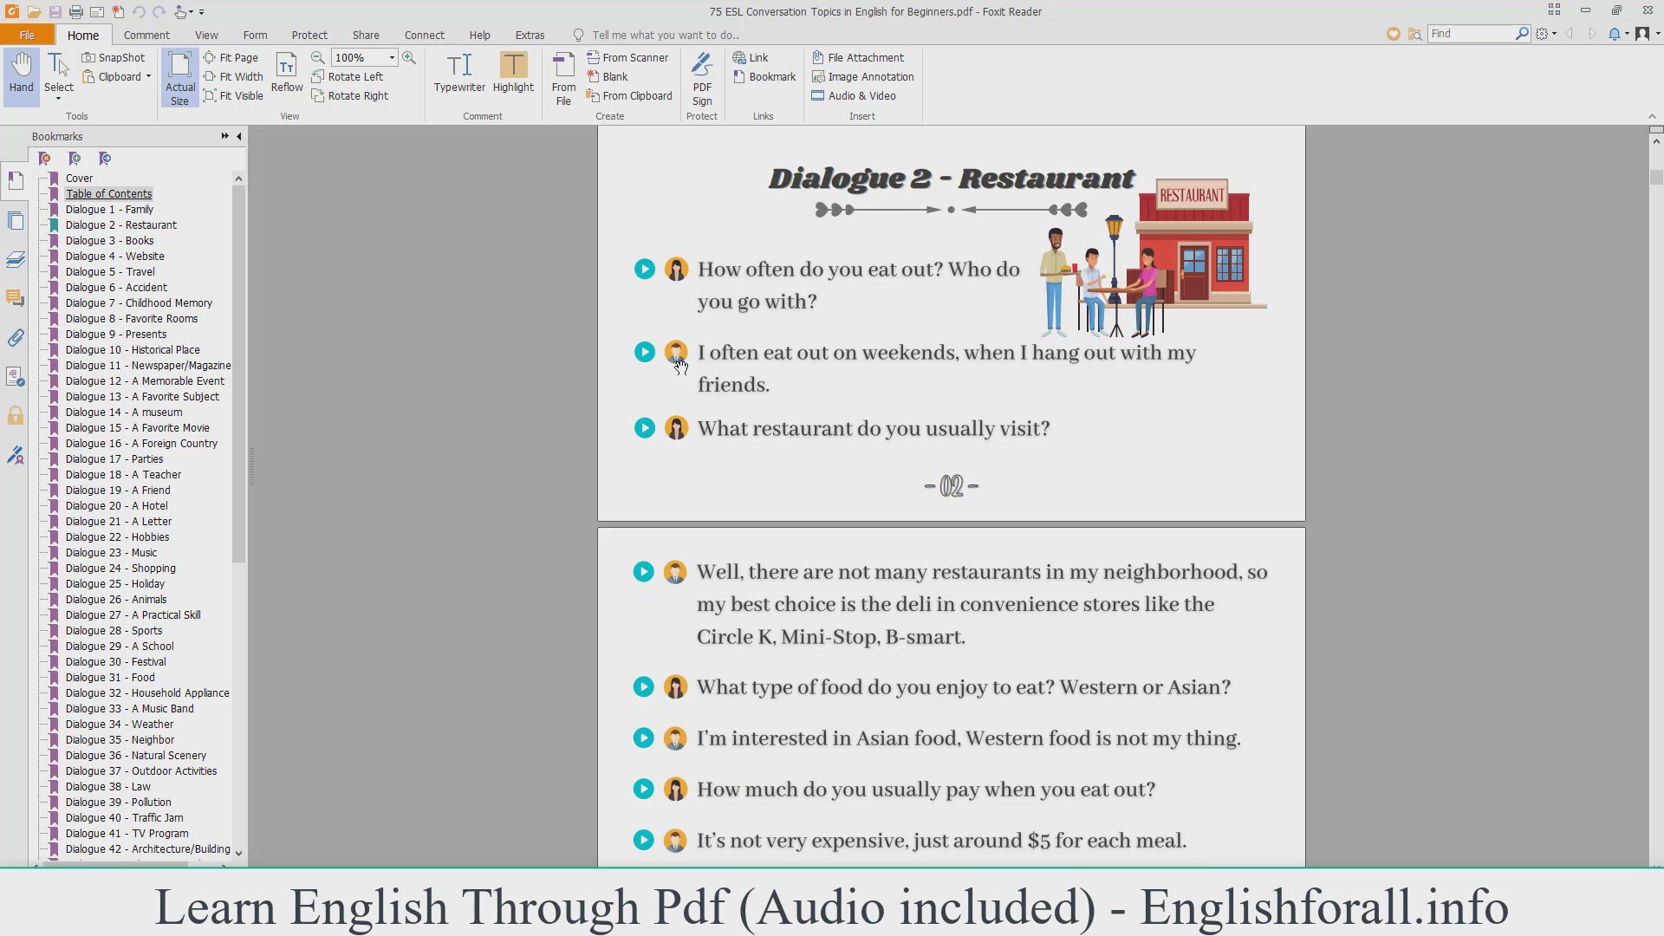This screenshot has width=1664, height=936.
Task: Toggle Actual Size view mode
Action: click(x=179, y=78)
